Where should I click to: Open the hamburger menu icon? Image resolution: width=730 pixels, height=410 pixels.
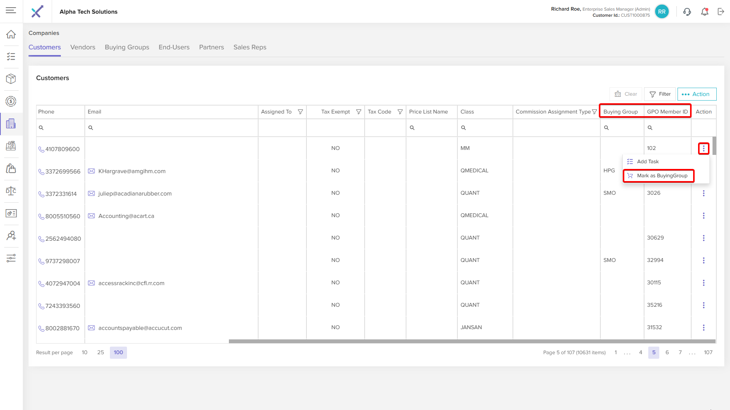[x=11, y=10]
